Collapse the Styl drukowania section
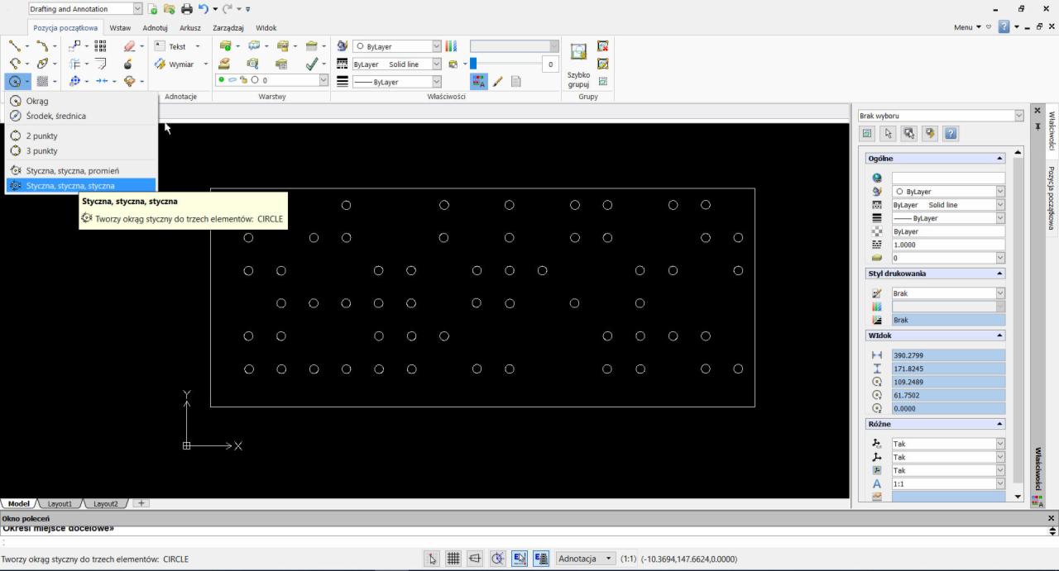 999,273
